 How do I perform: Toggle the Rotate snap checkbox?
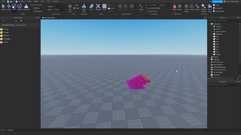(47, 7)
